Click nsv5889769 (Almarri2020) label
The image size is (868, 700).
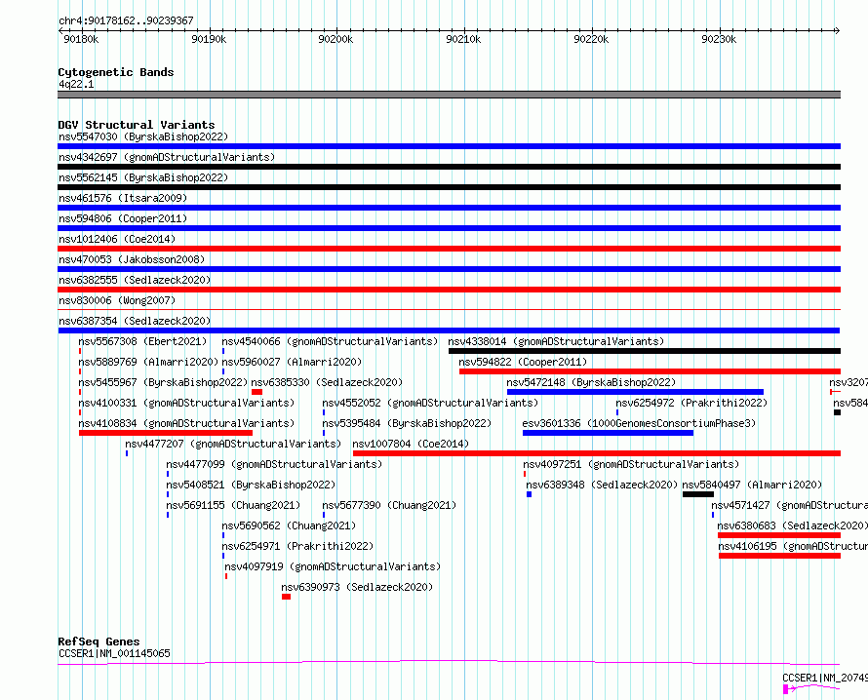pyautogui.click(x=148, y=362)
